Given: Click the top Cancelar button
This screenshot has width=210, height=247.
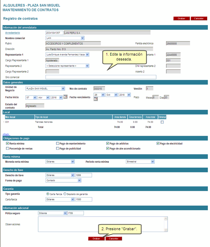Looking at the screenshot, I should (198, 19).
